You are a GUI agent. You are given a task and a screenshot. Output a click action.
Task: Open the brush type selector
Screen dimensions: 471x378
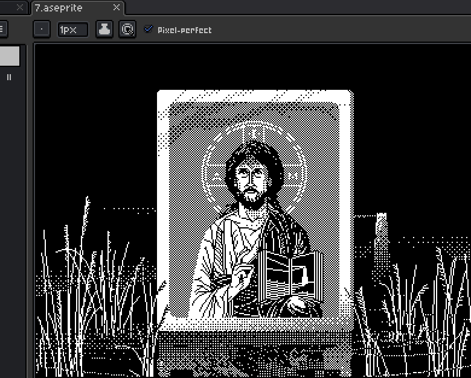pyautogui.click(x=42, y=29)
